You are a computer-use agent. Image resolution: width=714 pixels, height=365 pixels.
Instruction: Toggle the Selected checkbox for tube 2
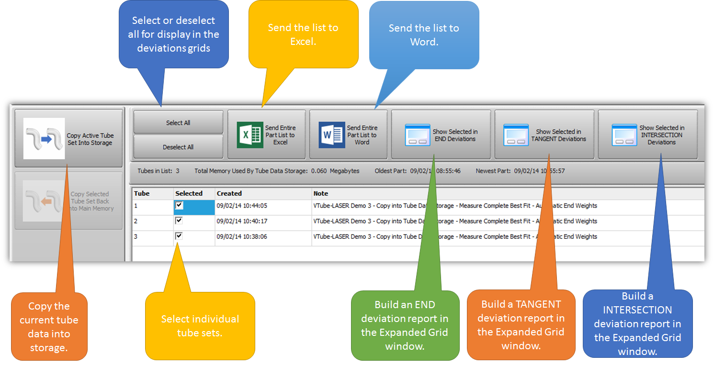click(x=180, y=221)
